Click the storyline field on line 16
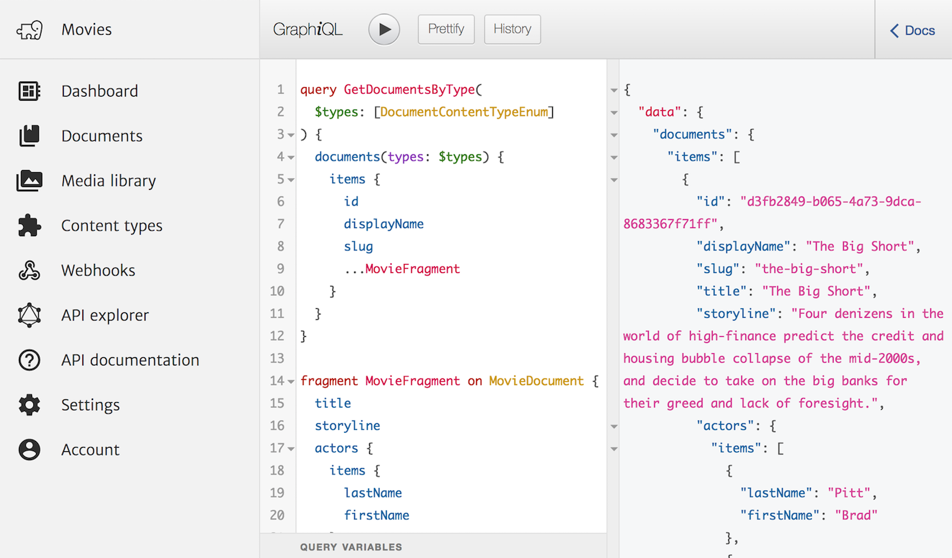Screen dimensions: 952x558 click(x=347, y=426)
